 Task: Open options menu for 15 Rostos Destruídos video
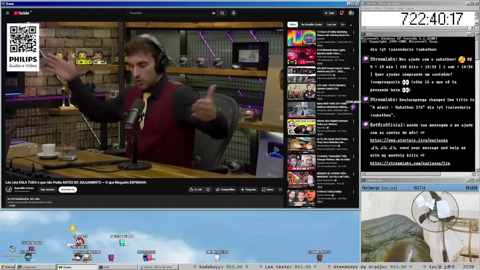pyautogui.click(x=353, y=156)
